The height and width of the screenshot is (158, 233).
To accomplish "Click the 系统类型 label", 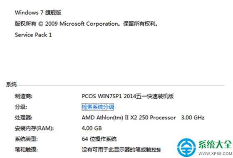I will [x=26, y=139].
